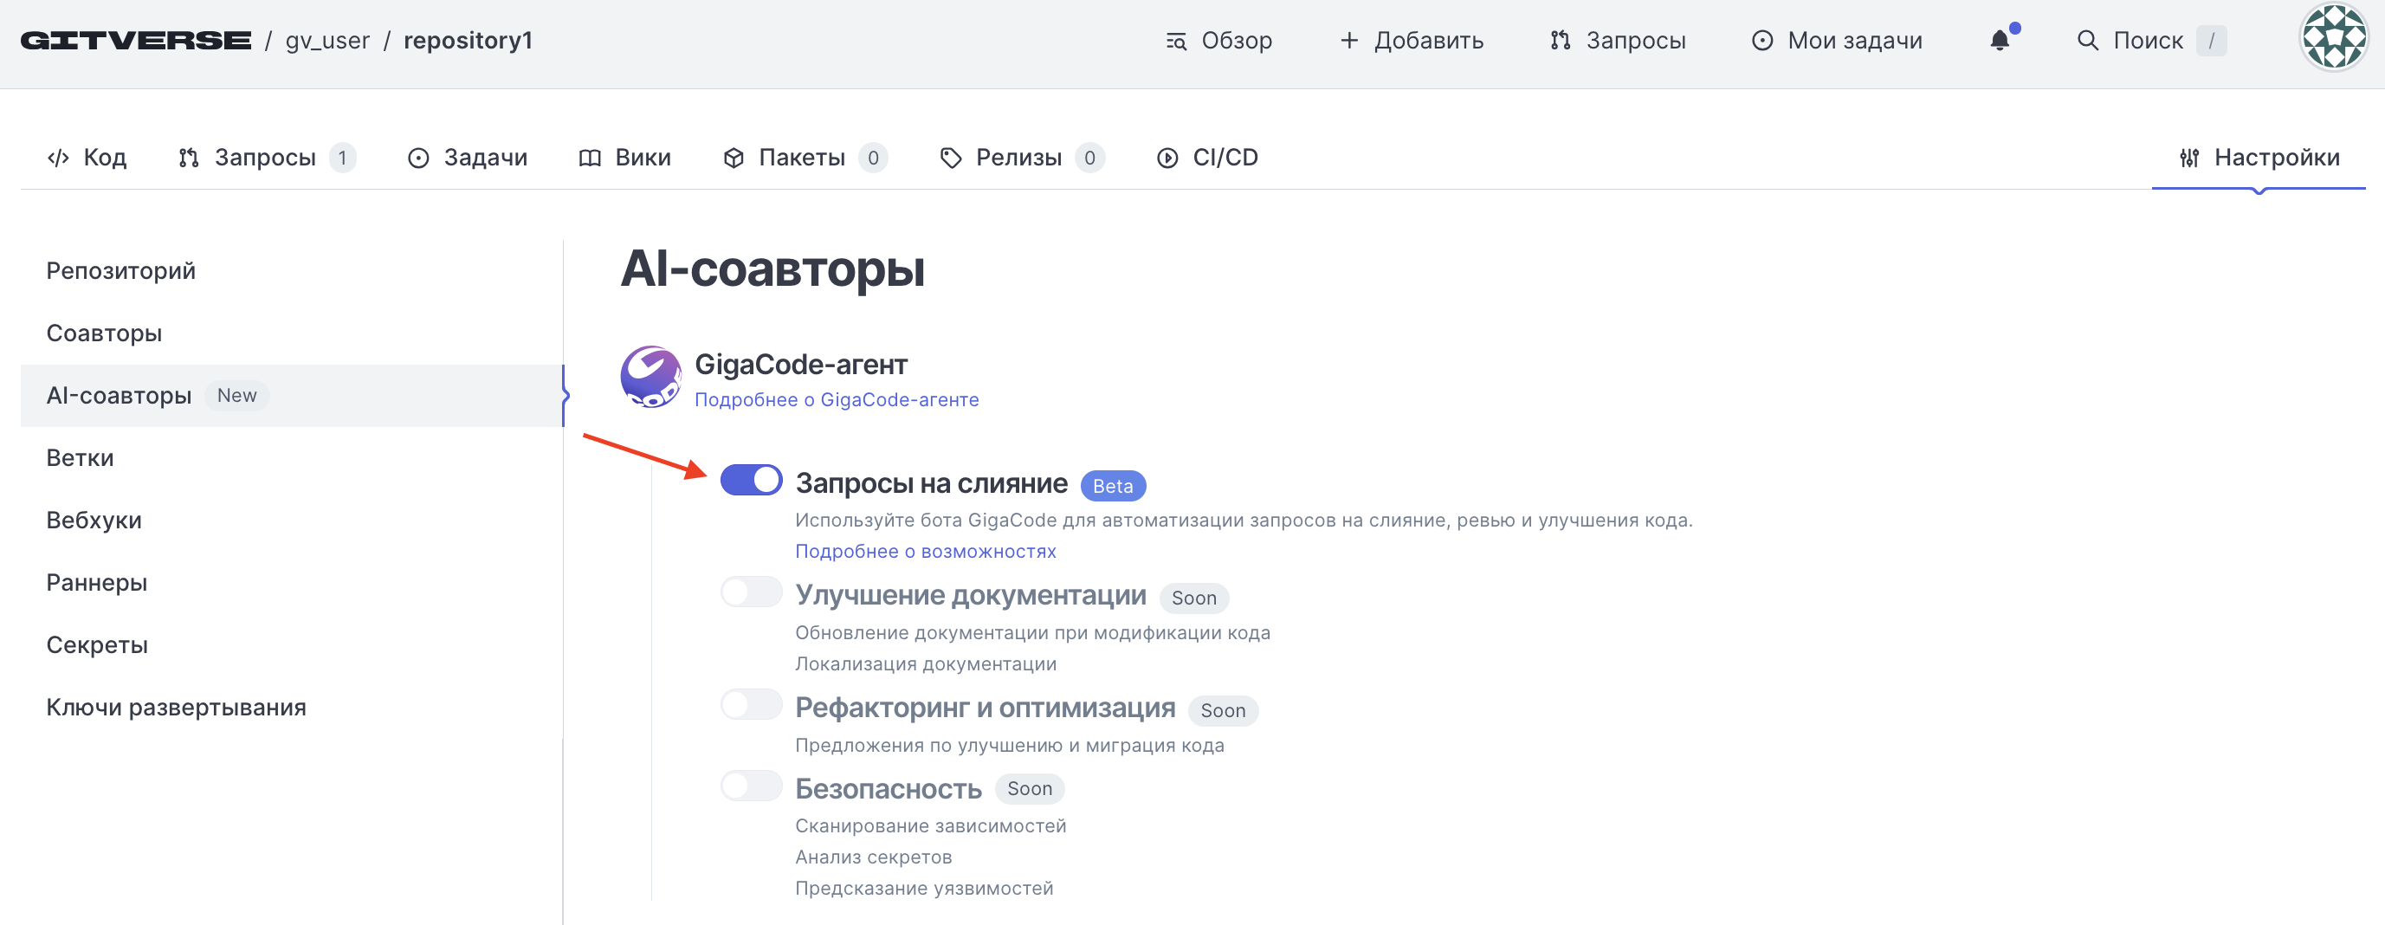This screenshot has height=925, width=2385.
Task: Toggle Рефакторинг и оптимизация switch
Action: (751, 705)
